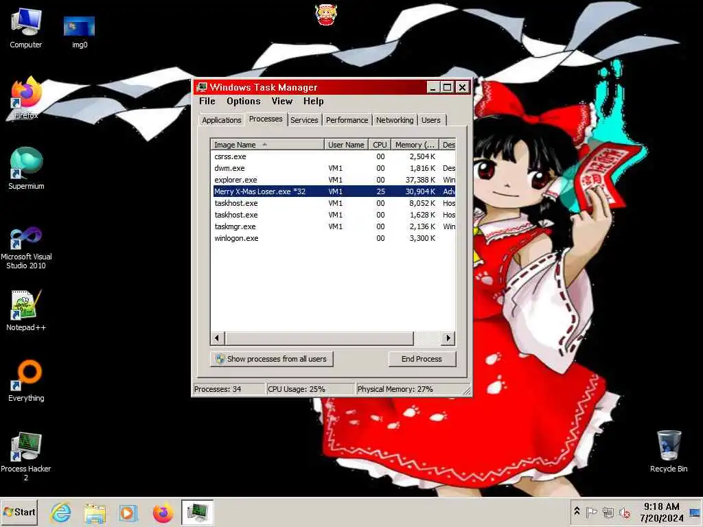Launch Windows Media Player from taskbar
The width and height of the screenshot is (703, 527).
(x=128, y=512)
